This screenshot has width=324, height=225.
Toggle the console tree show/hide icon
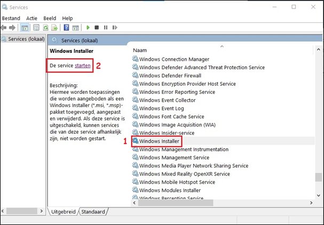pos(25,27)
